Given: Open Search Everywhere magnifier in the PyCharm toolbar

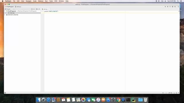Looking at the screenshot, I should click(178, 7).
